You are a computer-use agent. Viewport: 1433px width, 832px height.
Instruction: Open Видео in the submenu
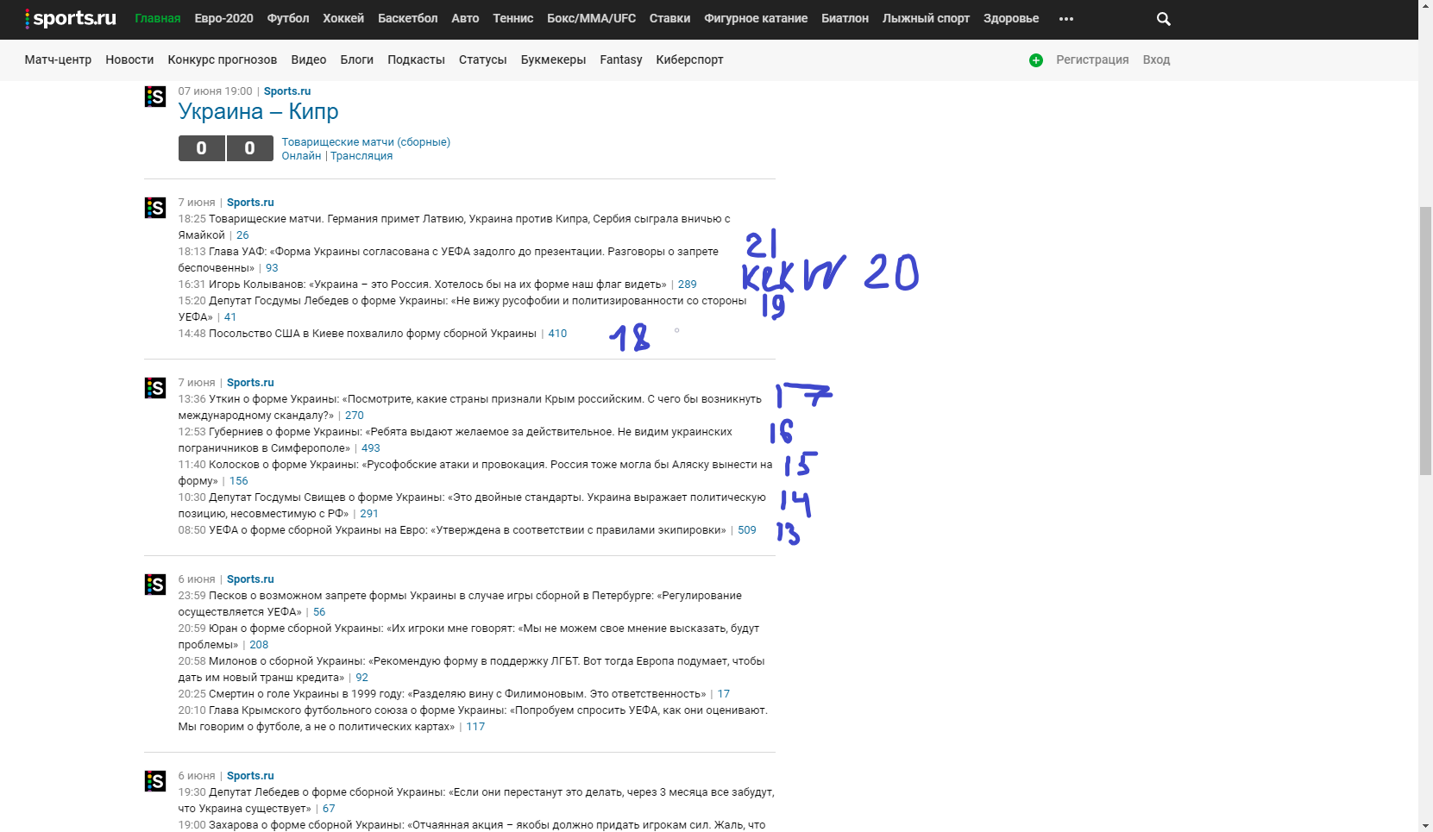click(x=309, y=59)
